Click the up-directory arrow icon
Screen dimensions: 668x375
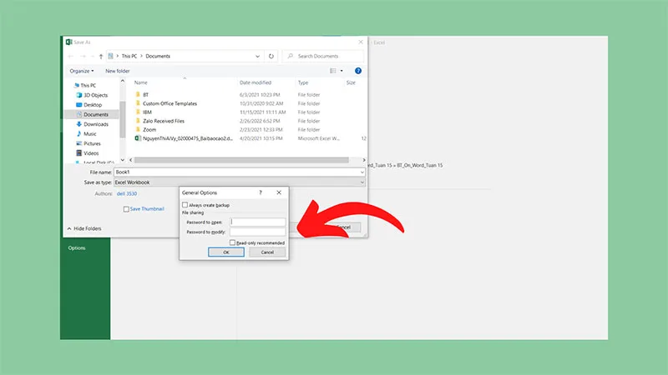click(101, 56)
